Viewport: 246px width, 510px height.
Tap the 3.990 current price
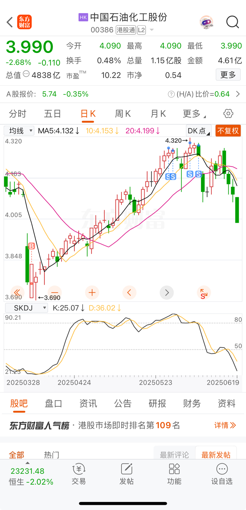click(x=30, y=47)
